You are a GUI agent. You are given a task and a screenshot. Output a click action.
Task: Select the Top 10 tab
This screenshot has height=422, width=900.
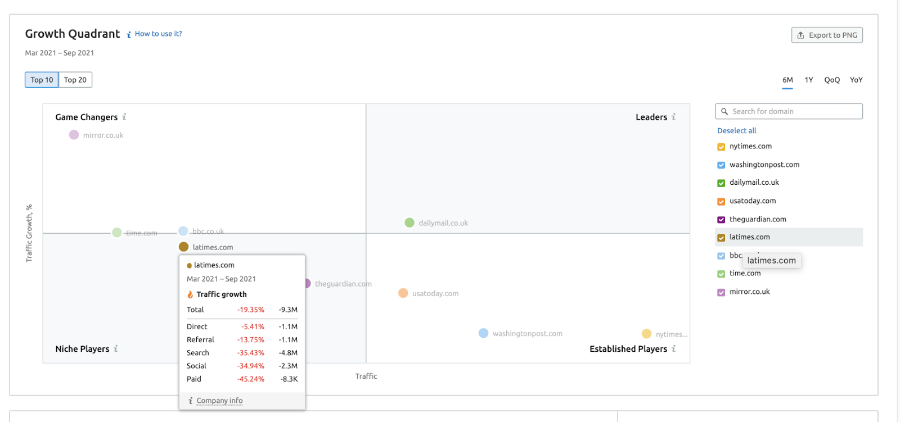[42, 80]
